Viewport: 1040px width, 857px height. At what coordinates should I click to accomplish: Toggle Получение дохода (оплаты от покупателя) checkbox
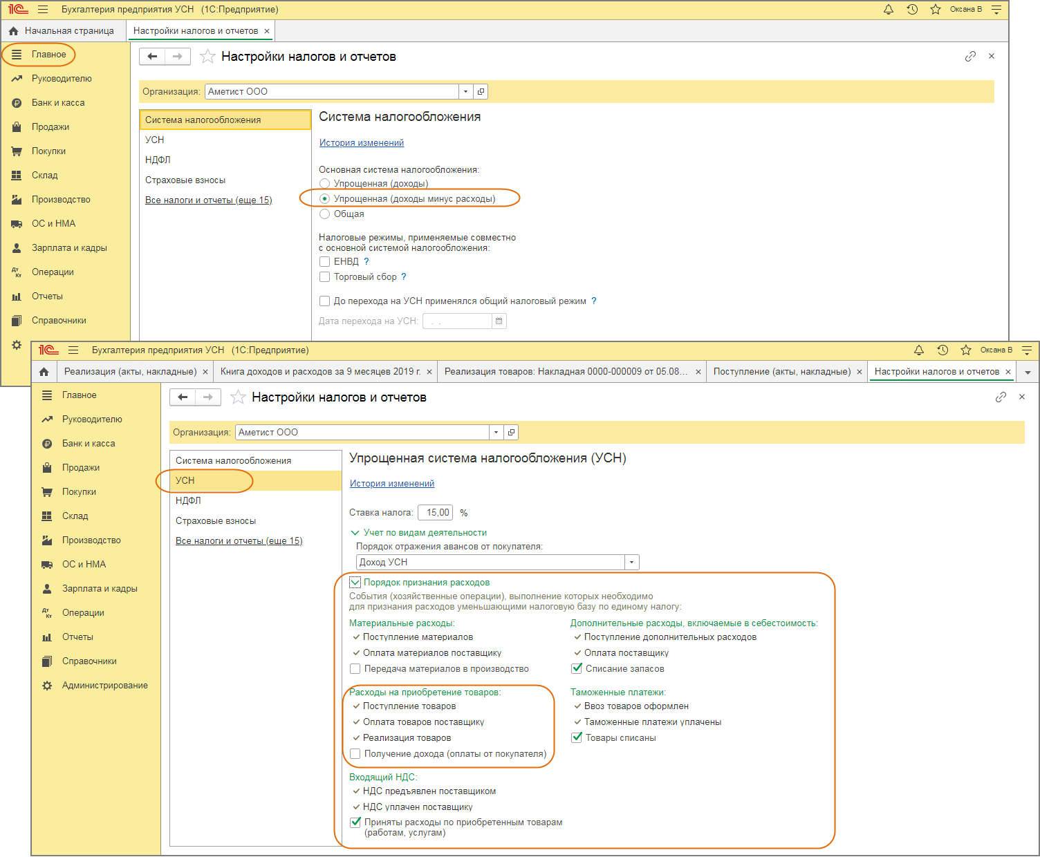click(355, 754)
